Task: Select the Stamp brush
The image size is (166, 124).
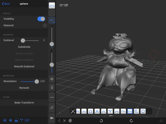Action: tap(143, 111)
